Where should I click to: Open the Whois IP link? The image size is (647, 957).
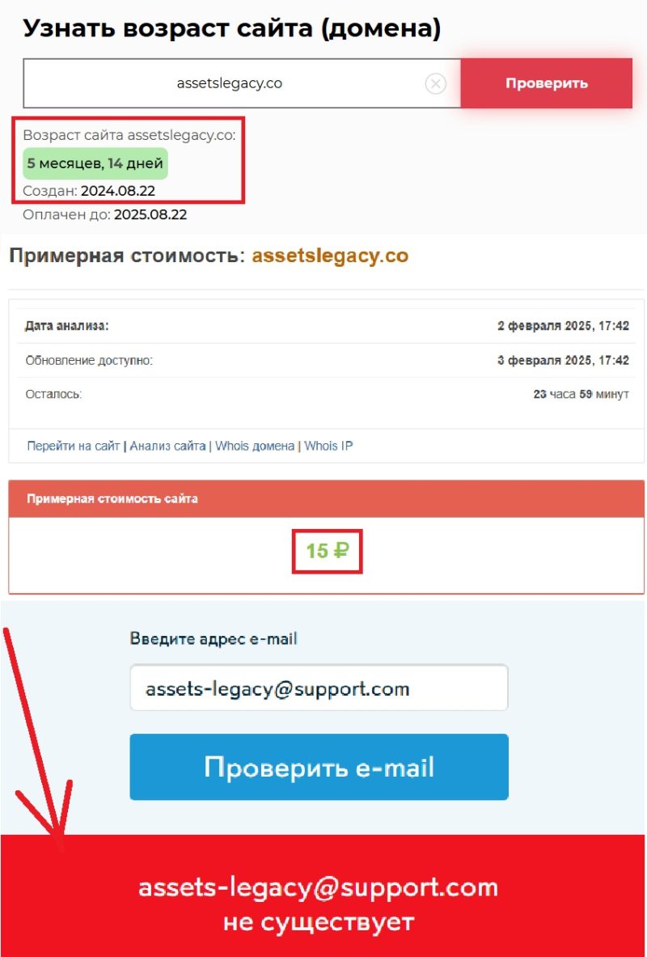coord(328,447)
